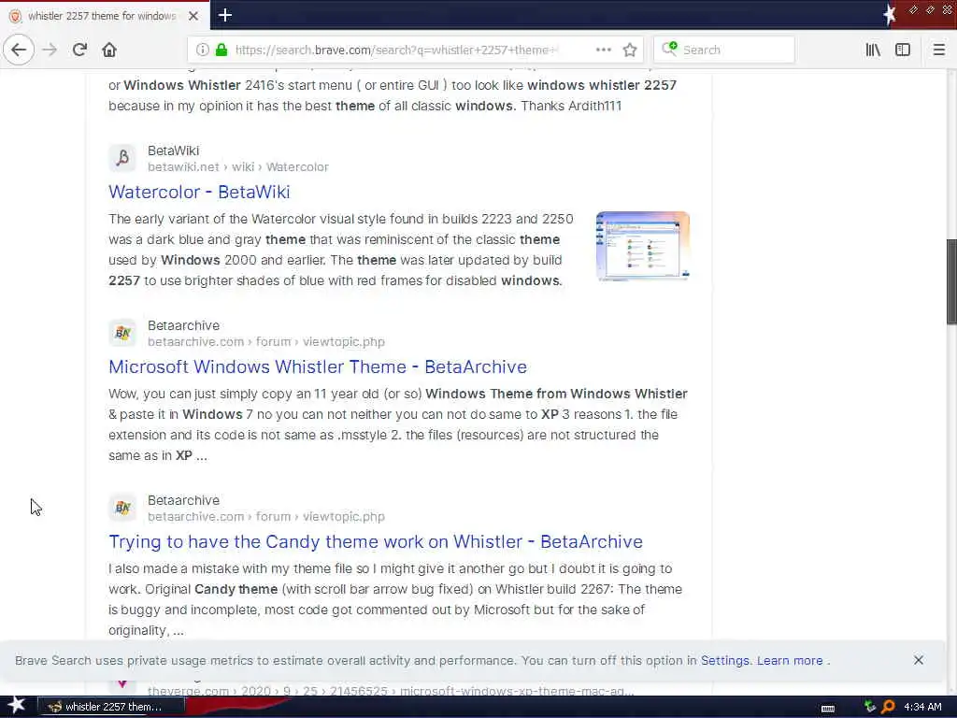The height and width of the screenshot is (718, 957).
Task: Click favicon beside Whistler Theme result
Action: point(122,333)
